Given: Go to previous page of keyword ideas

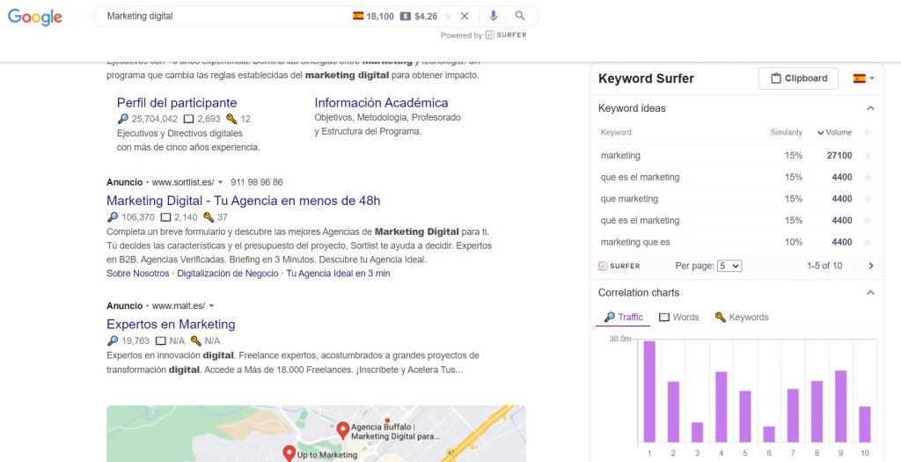Looking at the screenshot, I should [854, 266].
